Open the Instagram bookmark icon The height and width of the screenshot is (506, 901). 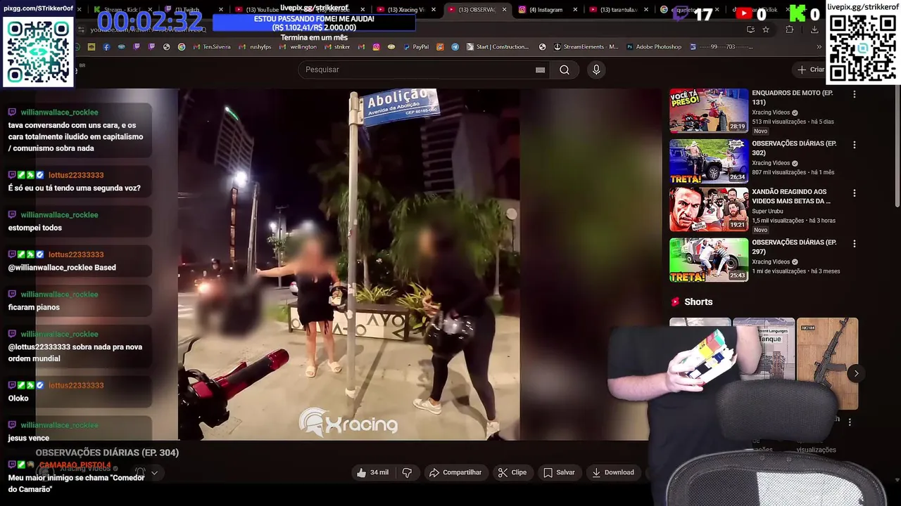tap(377, 47)
